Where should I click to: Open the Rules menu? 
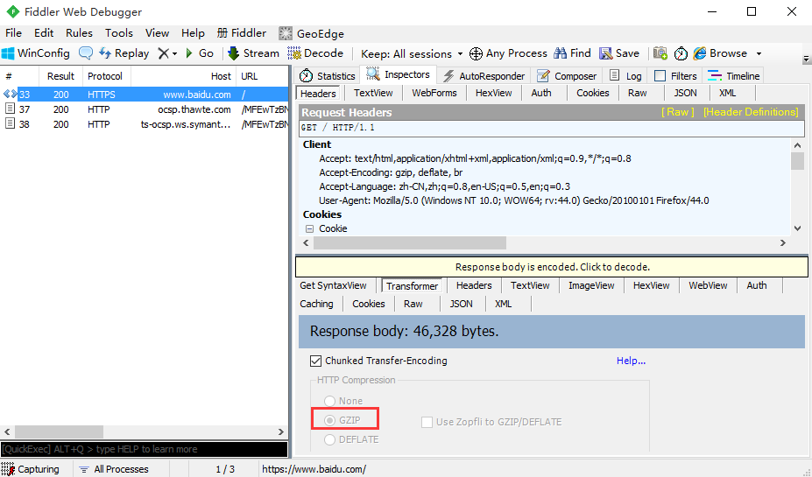[x=79, y=33]
